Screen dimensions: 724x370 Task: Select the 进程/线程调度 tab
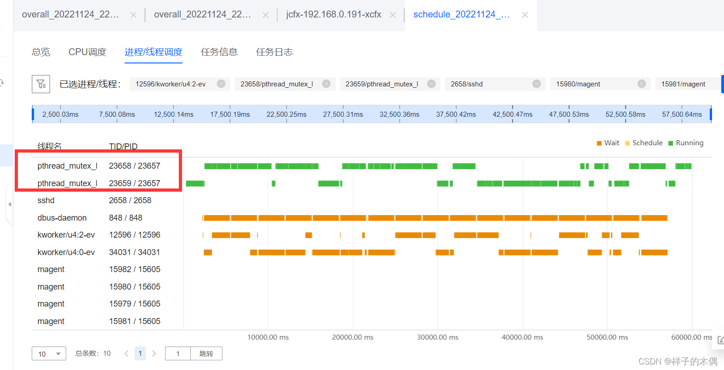tap(154, 52)
